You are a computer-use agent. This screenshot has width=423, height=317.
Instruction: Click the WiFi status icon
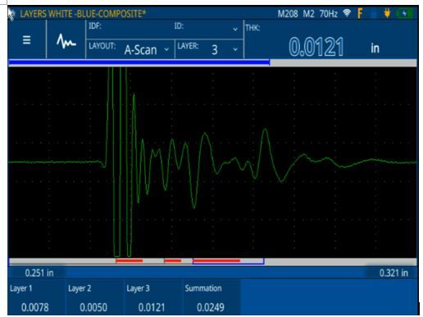tap(347, 12)
